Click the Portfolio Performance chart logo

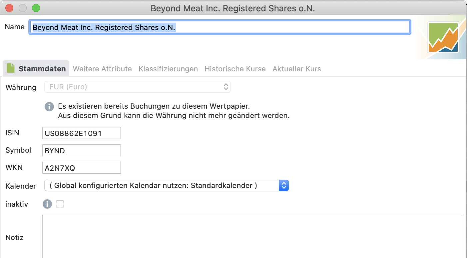(443, 37)
